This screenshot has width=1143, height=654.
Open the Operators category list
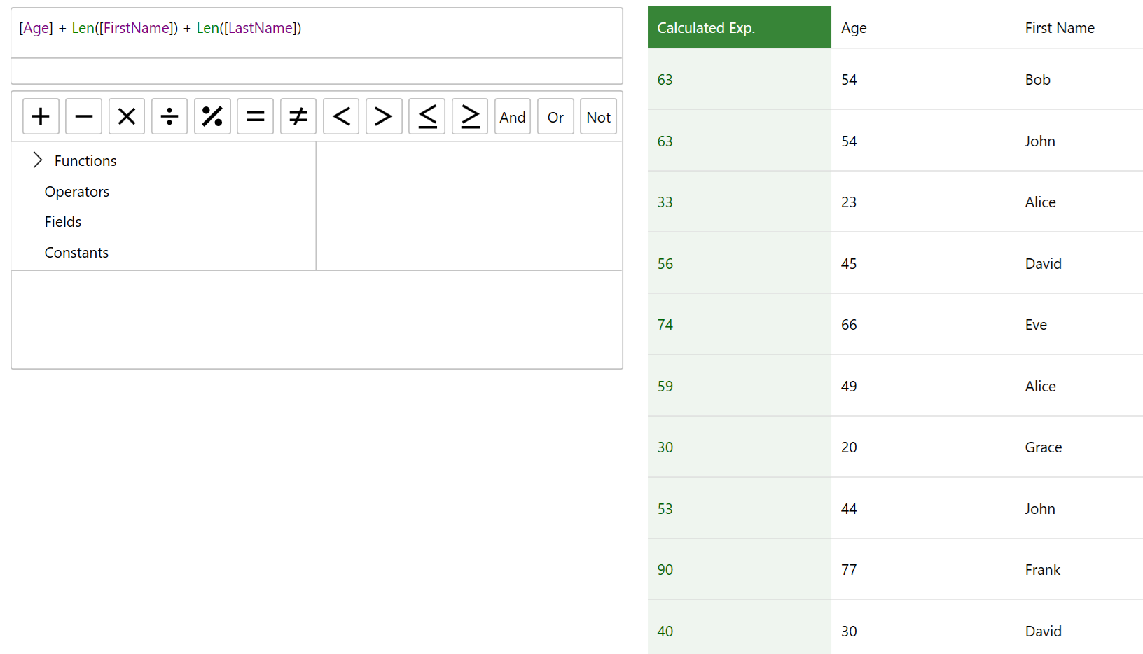[x=77, y=191]
